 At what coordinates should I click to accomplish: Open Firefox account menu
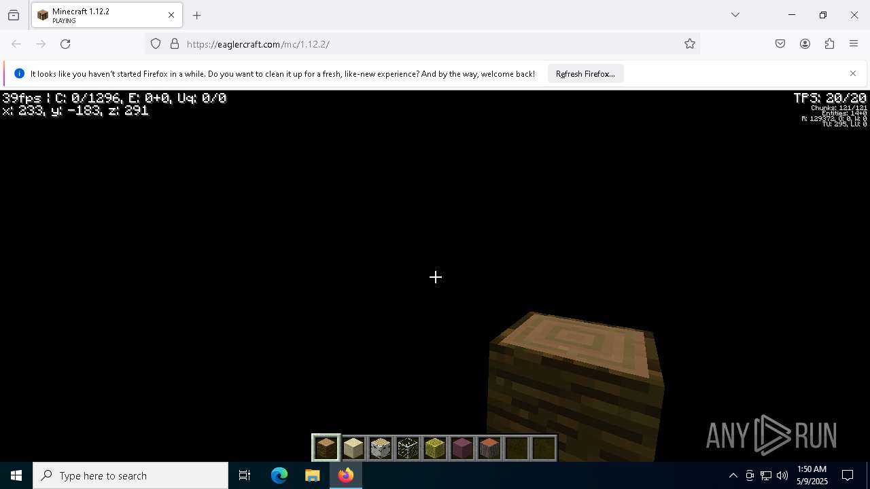(x=805, y=44)
